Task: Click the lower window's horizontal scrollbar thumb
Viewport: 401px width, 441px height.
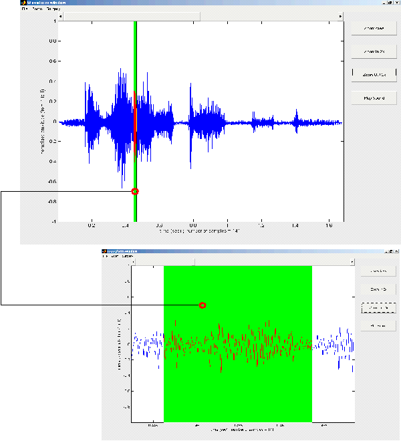Action: pos(164,261)
